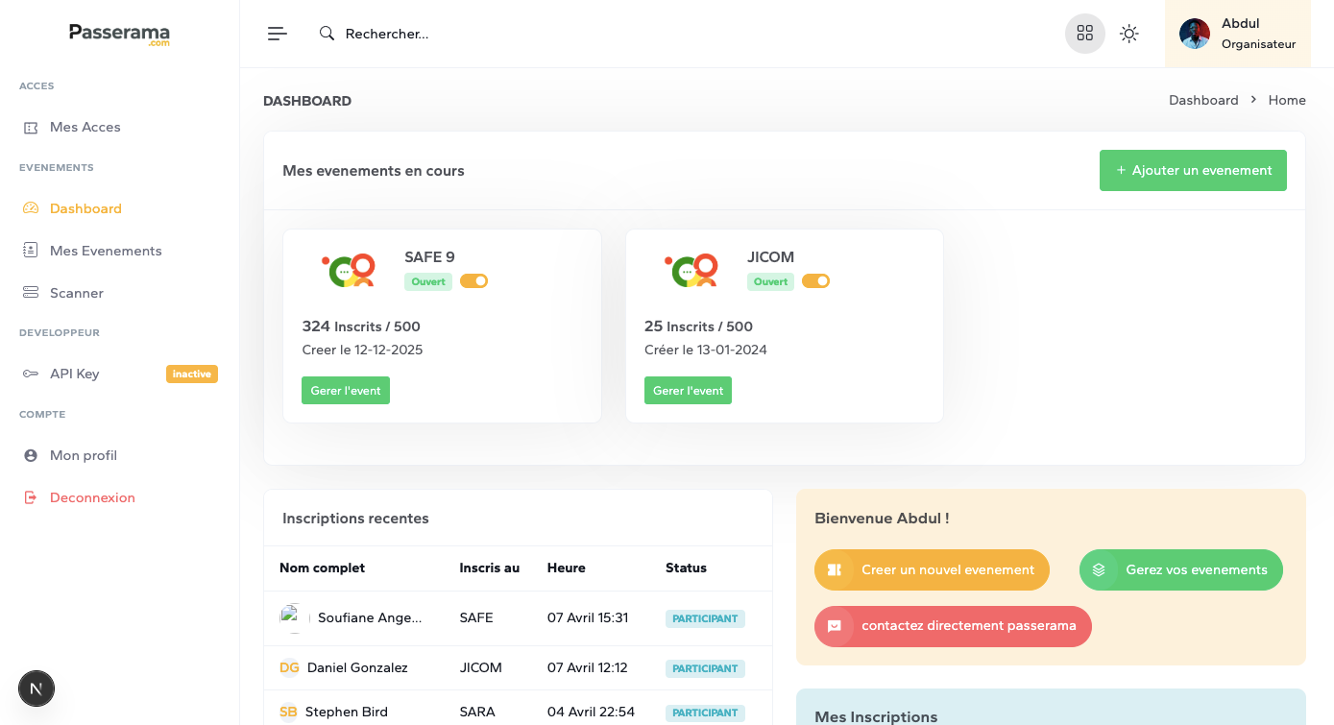Click the Mes Acces ticket icon
1334x725 pixels.
tap(31, 127)
